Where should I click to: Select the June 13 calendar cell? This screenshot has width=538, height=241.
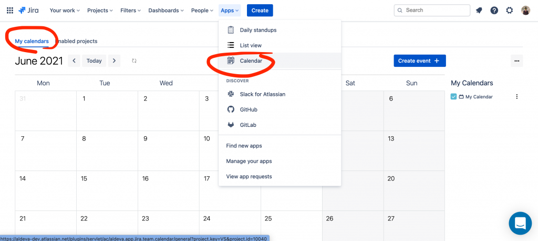click(414, 150)
